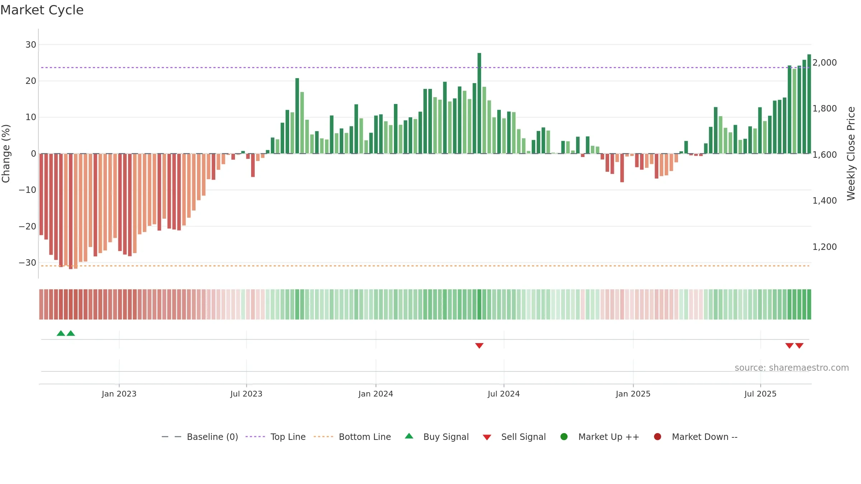The height and width of the screenshot is (484, 861).
Task: Click the −10 tick on the change axis
Action: pos(28,190)
